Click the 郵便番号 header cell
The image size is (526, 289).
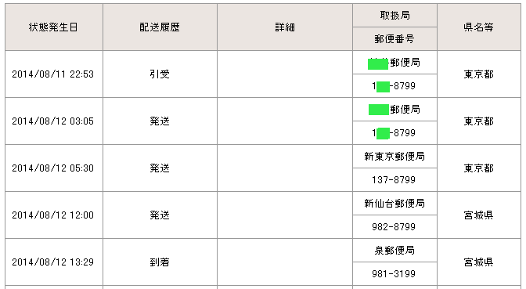(394, 39)
